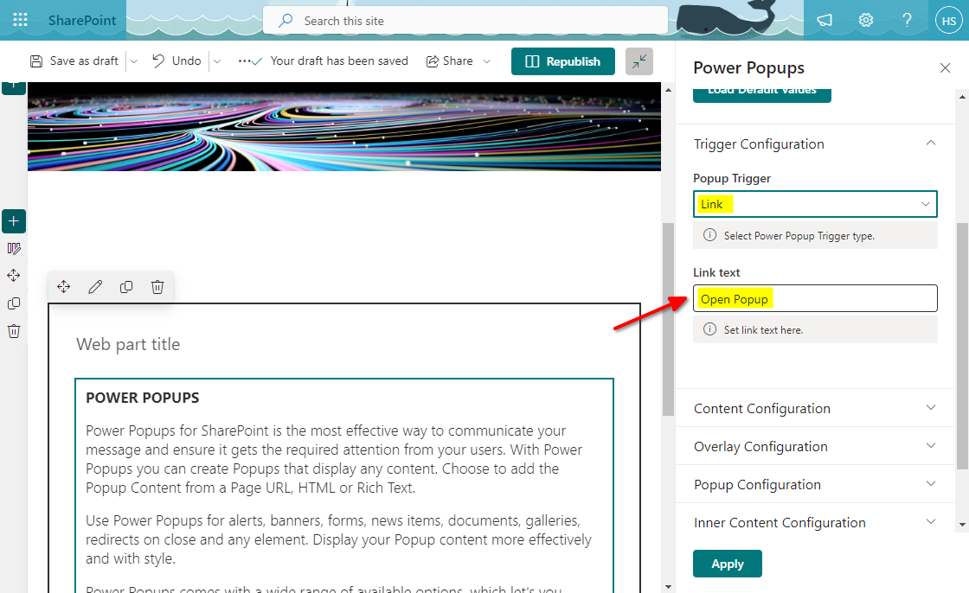The height and width of the screenshot is (593, 969).
Task: Open the help question mark icon
Action: [x=907, y=21]
